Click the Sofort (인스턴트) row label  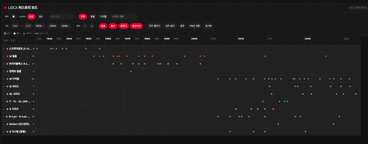coord(19,124)
